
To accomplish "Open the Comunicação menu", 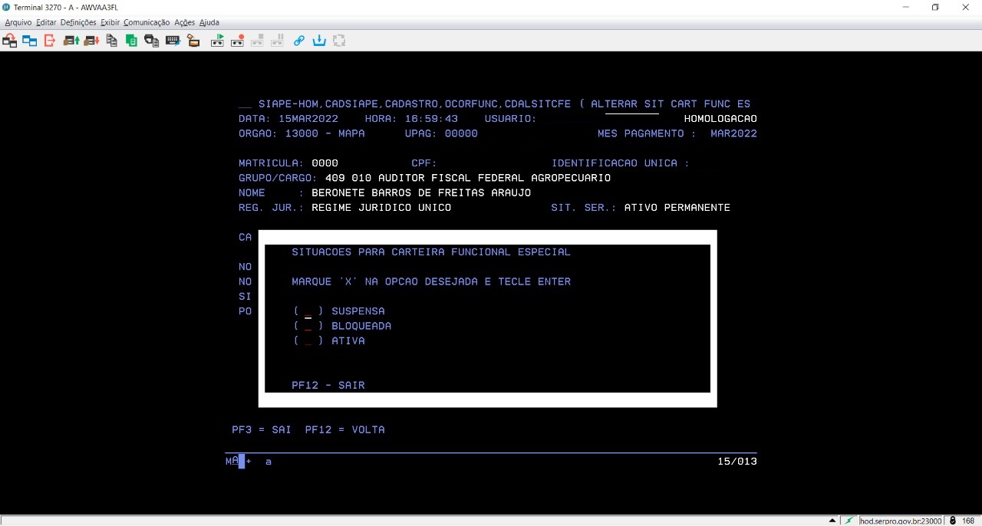I will coord(146,22).
